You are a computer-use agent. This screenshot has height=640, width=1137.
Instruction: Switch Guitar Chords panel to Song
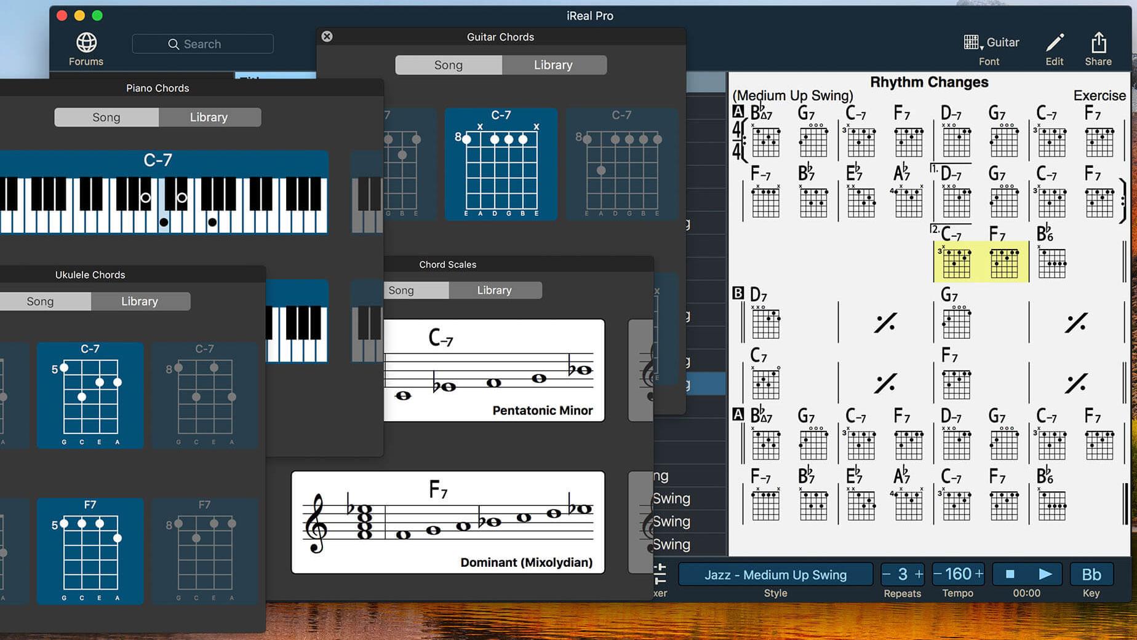[x=449, y=65]
